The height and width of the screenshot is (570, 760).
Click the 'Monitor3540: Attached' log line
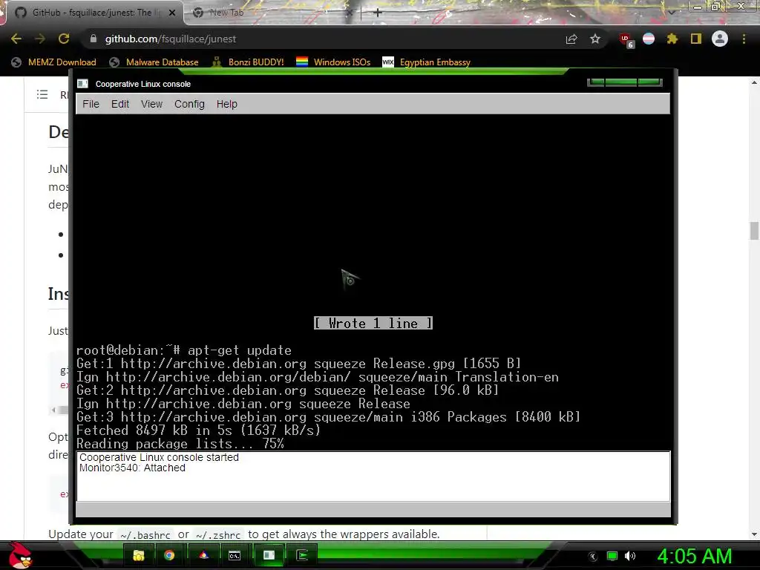(x=132, y=468)
